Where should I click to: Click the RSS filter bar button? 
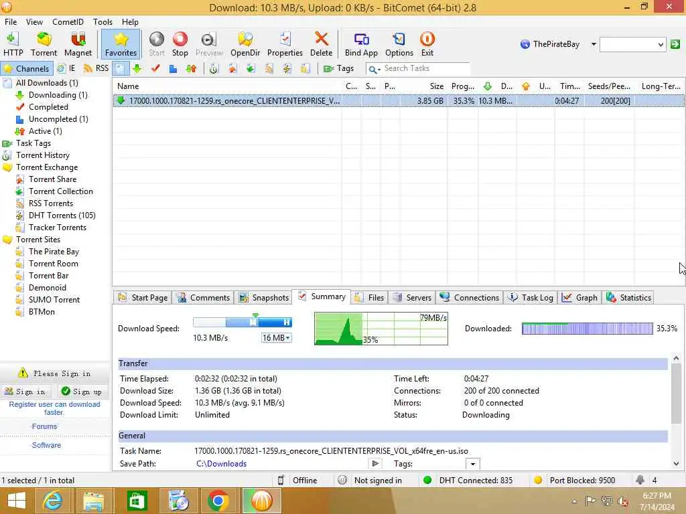pyautogui.click(x=96, y=69)
